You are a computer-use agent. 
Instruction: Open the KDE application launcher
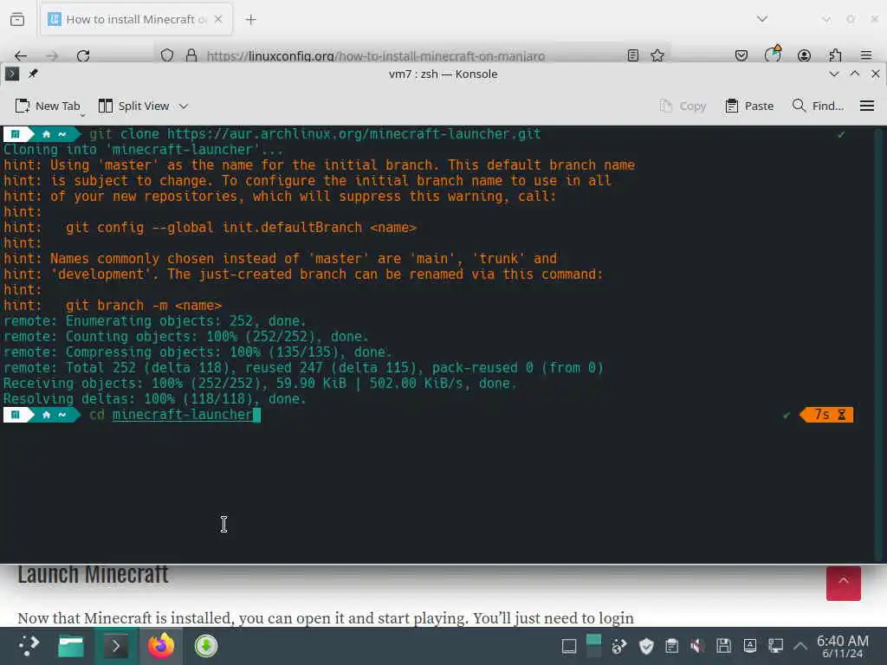pyautogui.click(x=29, y=646)
